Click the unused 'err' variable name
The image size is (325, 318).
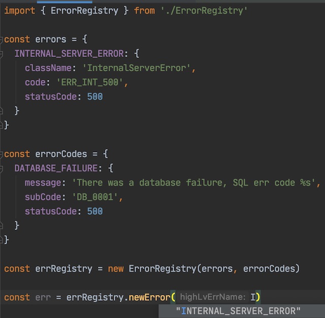click(x=43, y=298)
